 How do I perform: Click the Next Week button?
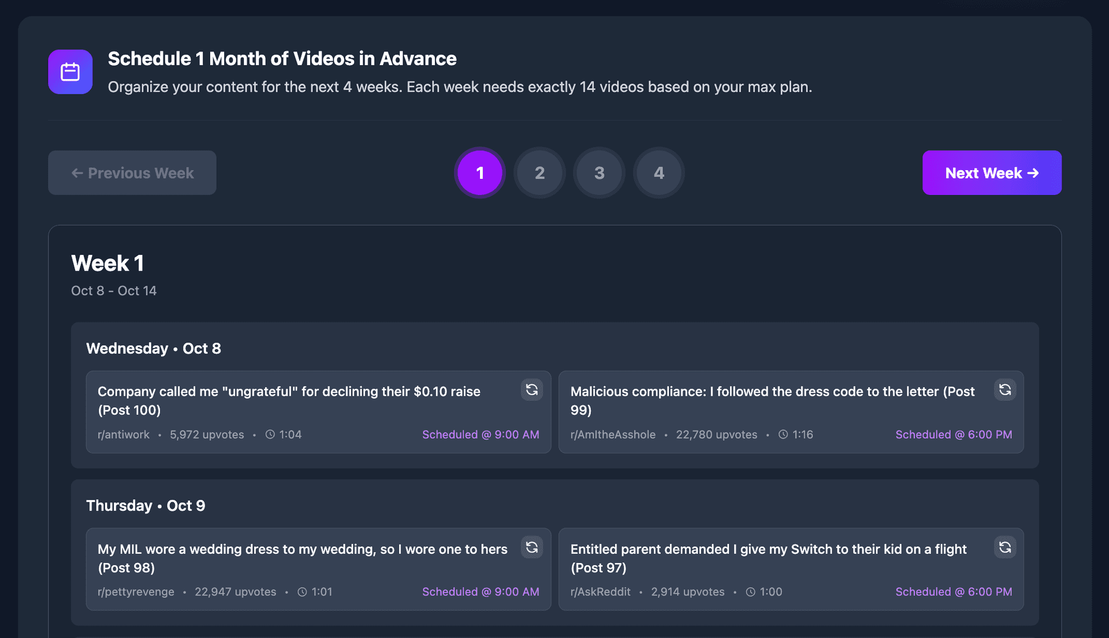point(992,172)
